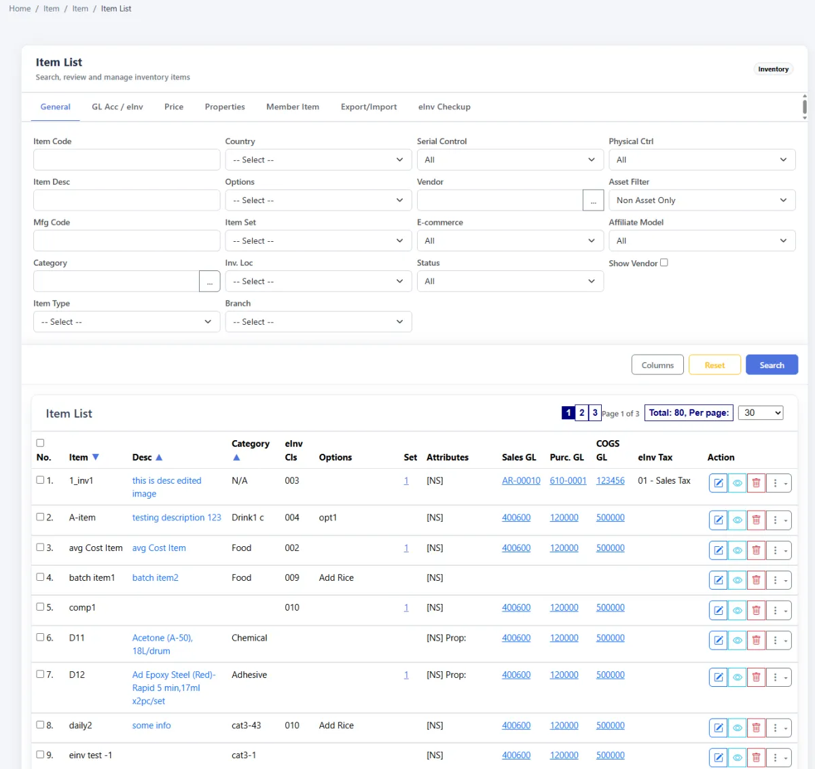Tick the checkbox for row 2 A-item
Image resolution: width=815 pixels, height=769 pixels.
pyautogui.click(x=40, y=517)
